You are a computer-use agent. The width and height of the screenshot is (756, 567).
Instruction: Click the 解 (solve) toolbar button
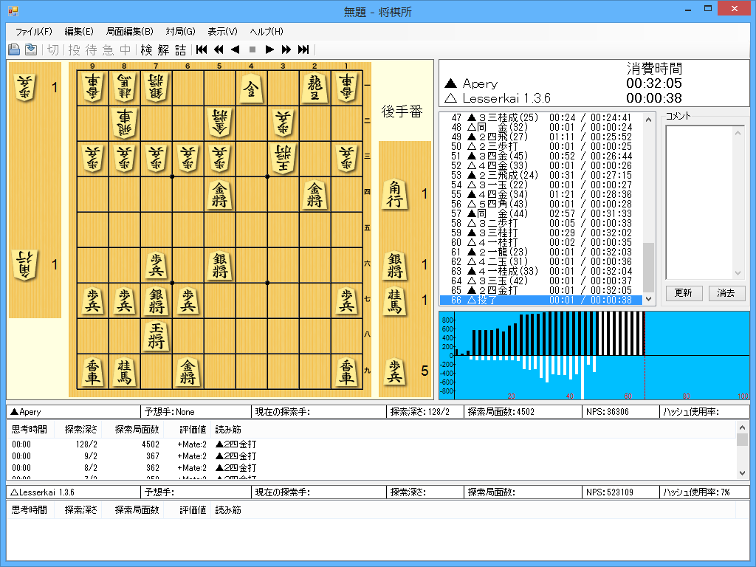coord(163,49)
